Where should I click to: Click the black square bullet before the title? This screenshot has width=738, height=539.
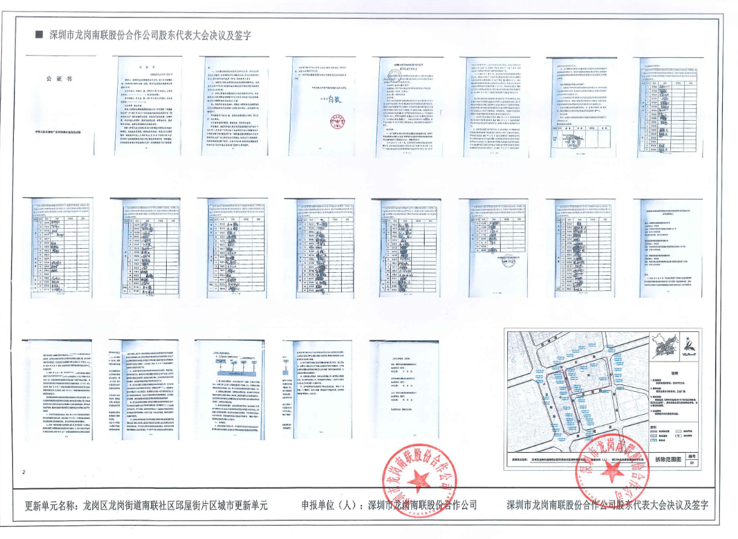39,34
